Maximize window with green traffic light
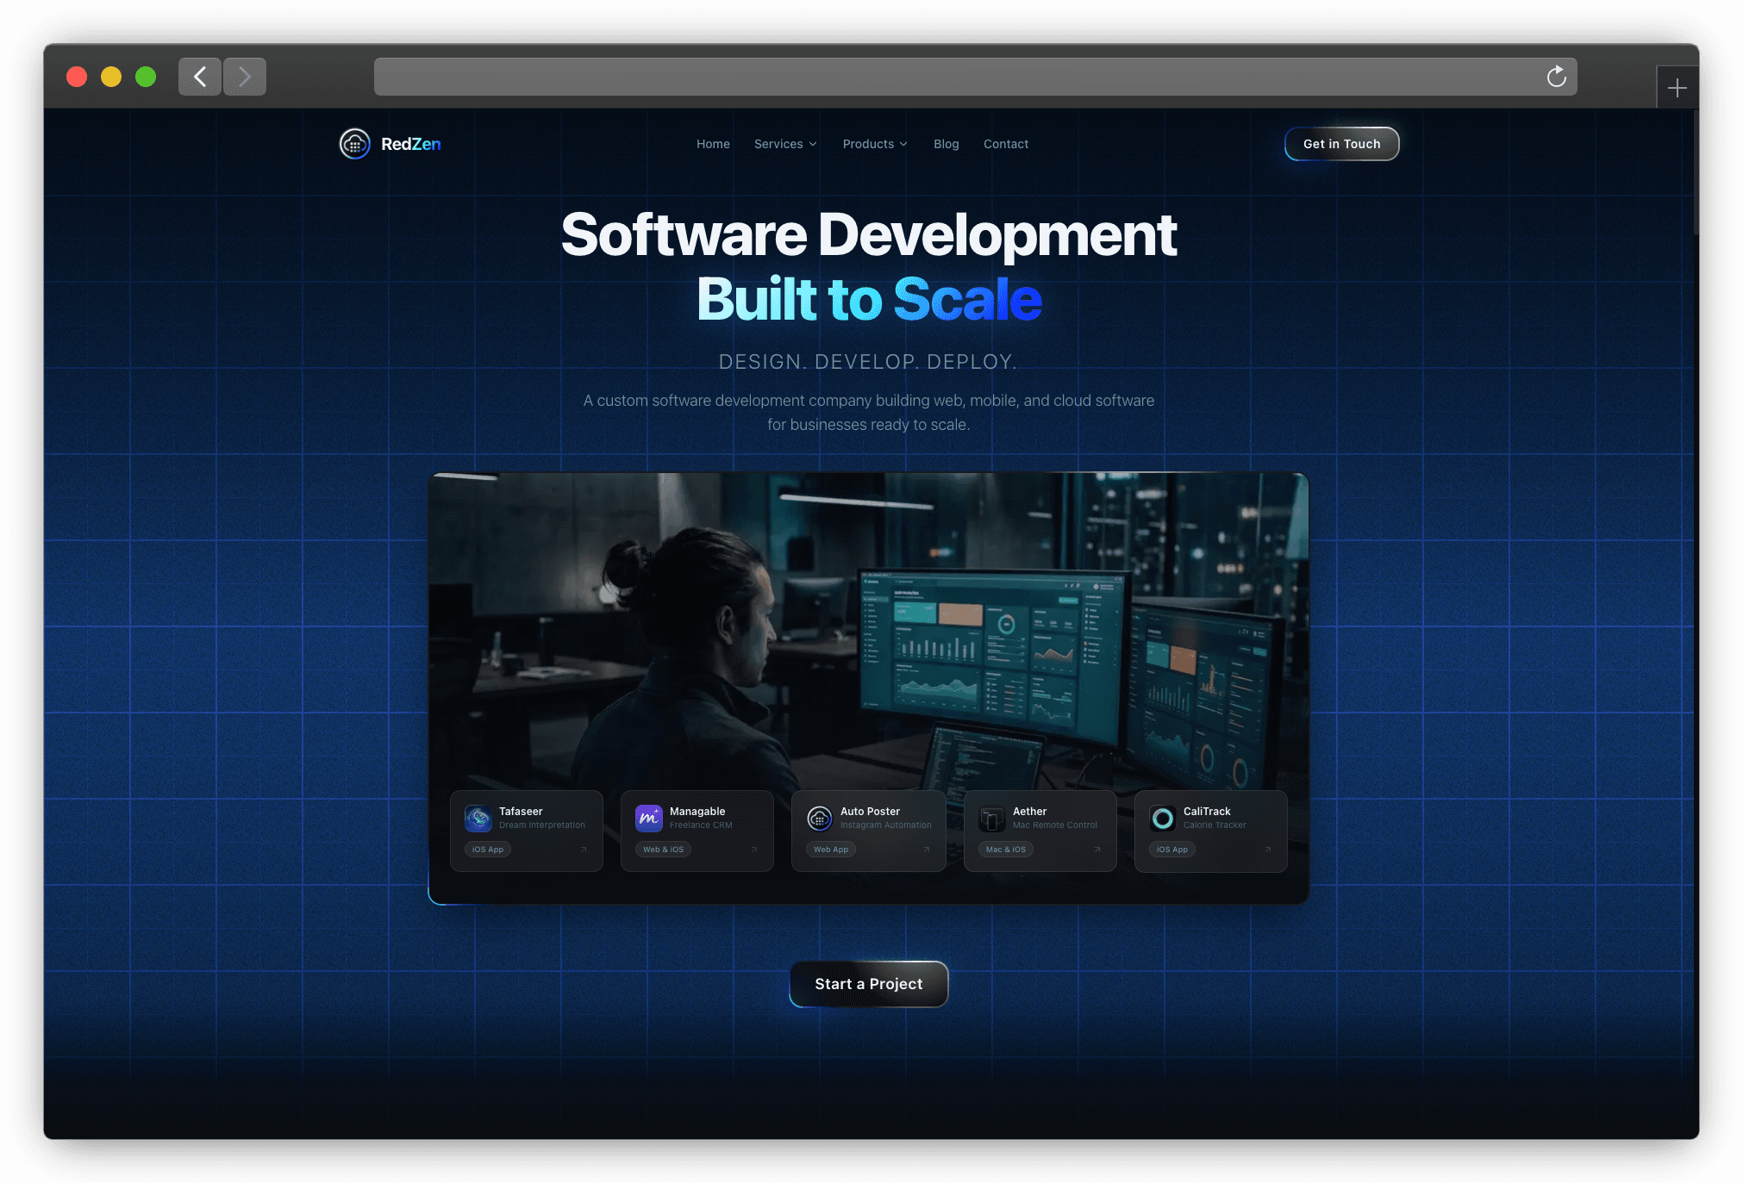1743x1183 pixels. point(146,77)
